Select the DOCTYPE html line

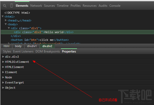17,13
